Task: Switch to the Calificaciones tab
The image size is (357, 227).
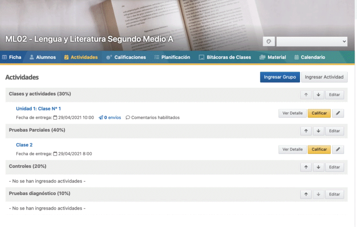Action: [126, 57]
